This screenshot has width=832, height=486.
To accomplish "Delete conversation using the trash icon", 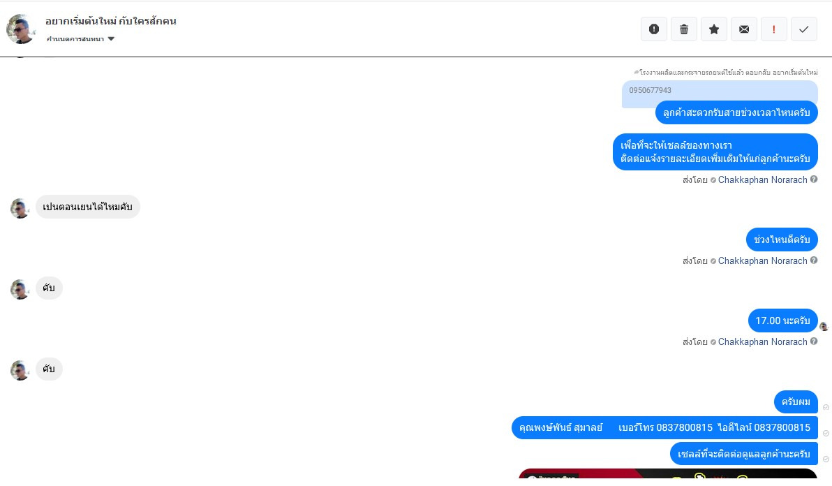I will point(684,29).
